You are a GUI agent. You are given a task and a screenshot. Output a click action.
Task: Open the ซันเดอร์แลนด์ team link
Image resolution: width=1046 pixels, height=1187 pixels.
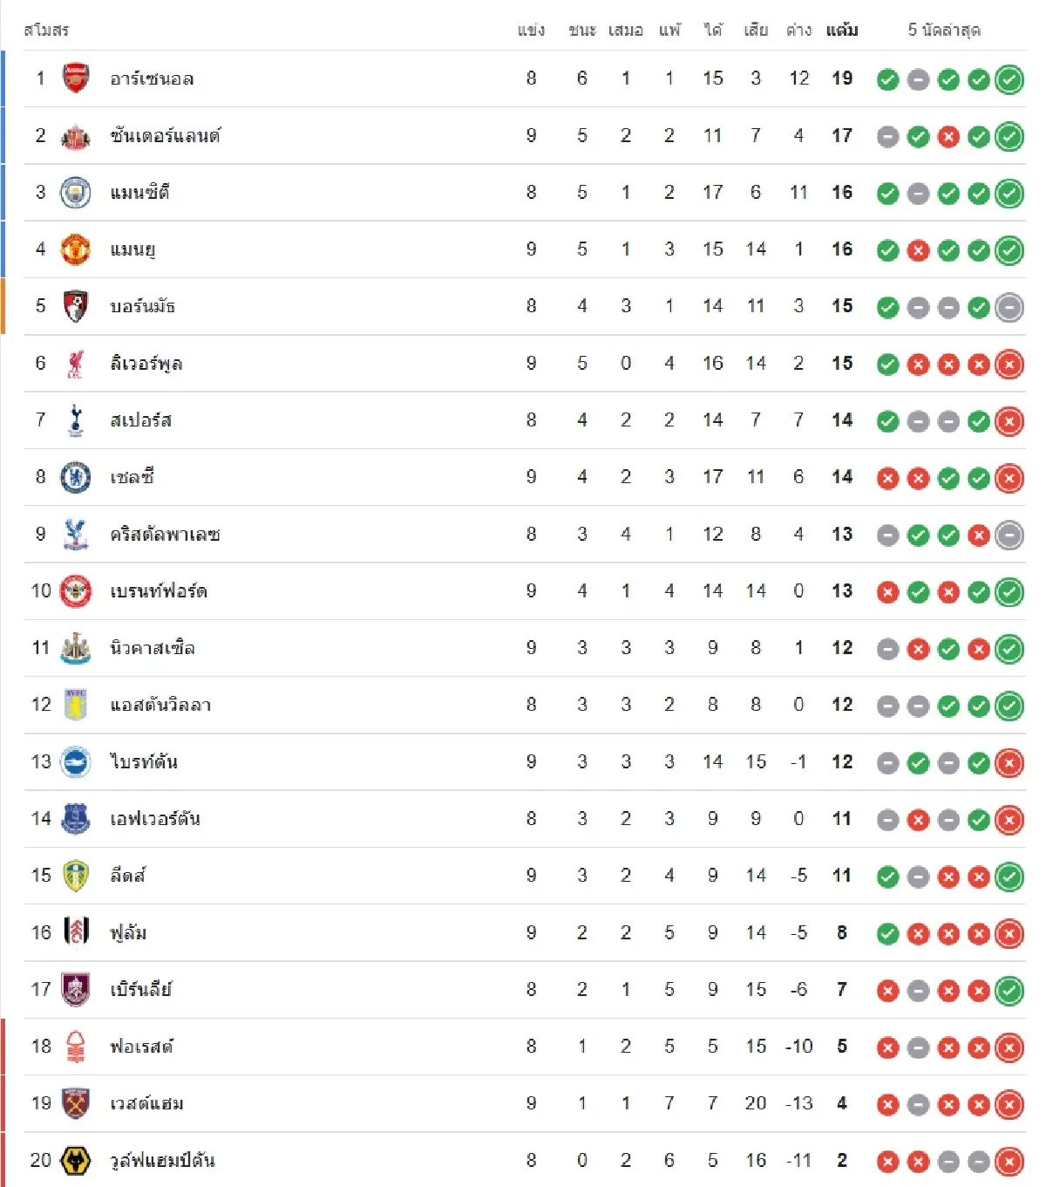point(165,136)
